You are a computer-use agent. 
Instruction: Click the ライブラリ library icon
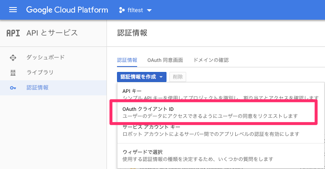tap(13, 73)
